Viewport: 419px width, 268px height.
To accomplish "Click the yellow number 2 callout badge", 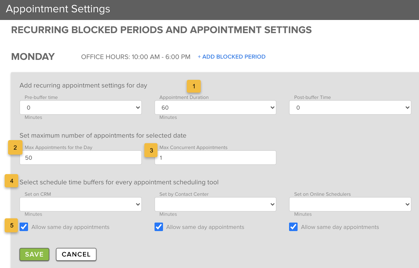I will (15, 147).
